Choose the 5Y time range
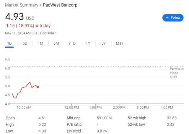This screenshot has height=134, width=189. 104,43
